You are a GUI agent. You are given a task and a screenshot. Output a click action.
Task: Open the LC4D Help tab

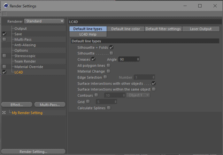(x=88, y=34)
